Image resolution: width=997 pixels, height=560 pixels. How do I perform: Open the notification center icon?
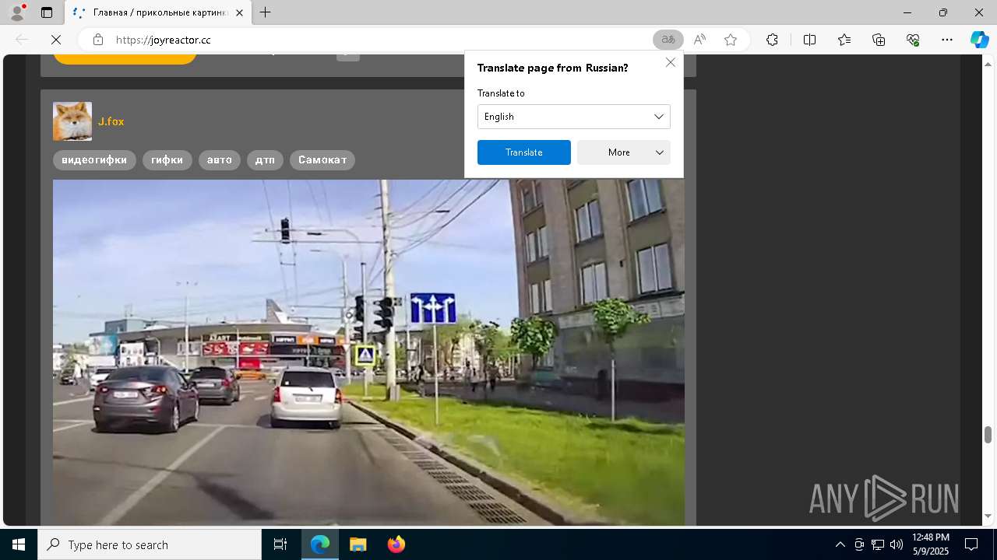click(x=972, y=544)
